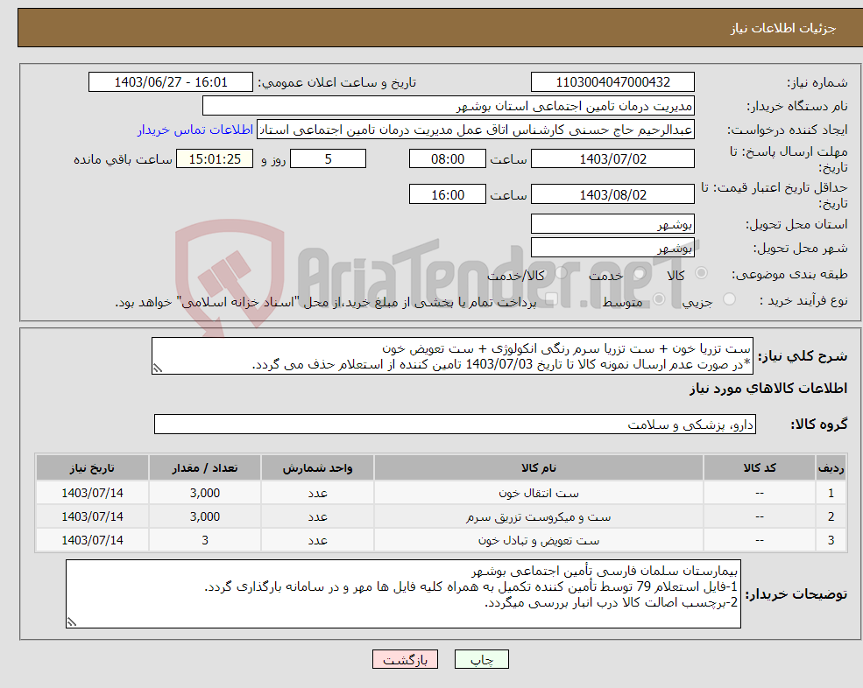Click the price validity date 1403/08/02
863x688 pixels.
click(612, 194)
